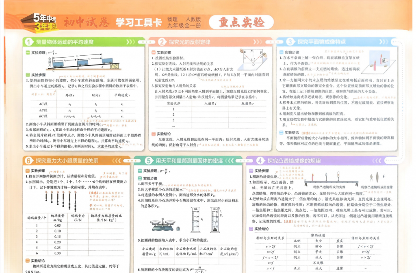This screenshot has height=273, width=416.
Task: Open the 探究光的反射定律 section title
Action: [190, 42]
